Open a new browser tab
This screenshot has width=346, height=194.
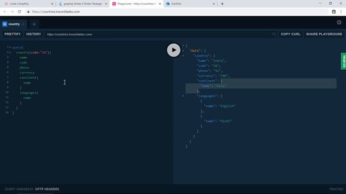pyautogui.click(x=222, y=4)
